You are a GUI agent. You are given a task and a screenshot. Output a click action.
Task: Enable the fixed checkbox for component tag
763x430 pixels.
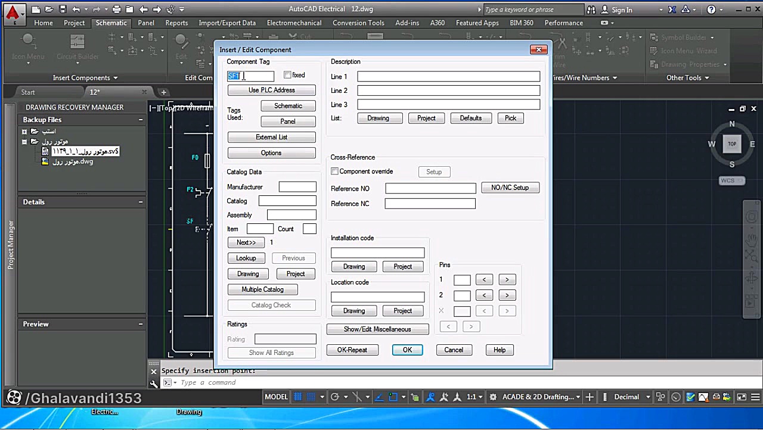[x=287, y=75]
